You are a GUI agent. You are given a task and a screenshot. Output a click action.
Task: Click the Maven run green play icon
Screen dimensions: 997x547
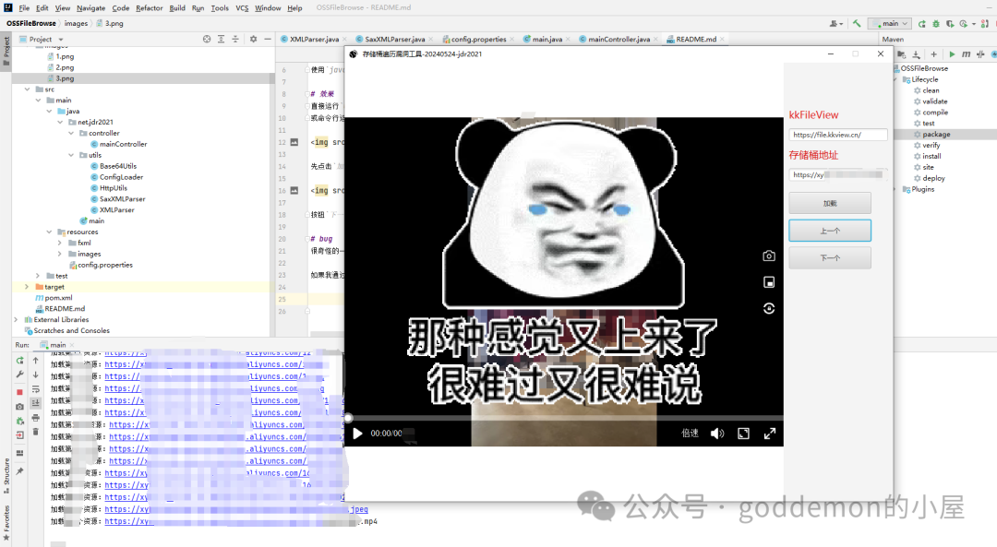click(x=952, y=54)
